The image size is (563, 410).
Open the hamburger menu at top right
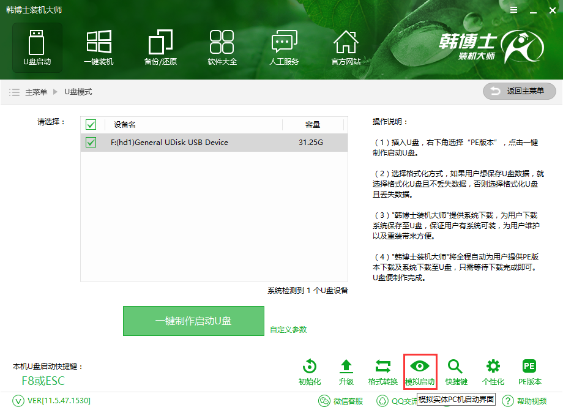[513, 10]
